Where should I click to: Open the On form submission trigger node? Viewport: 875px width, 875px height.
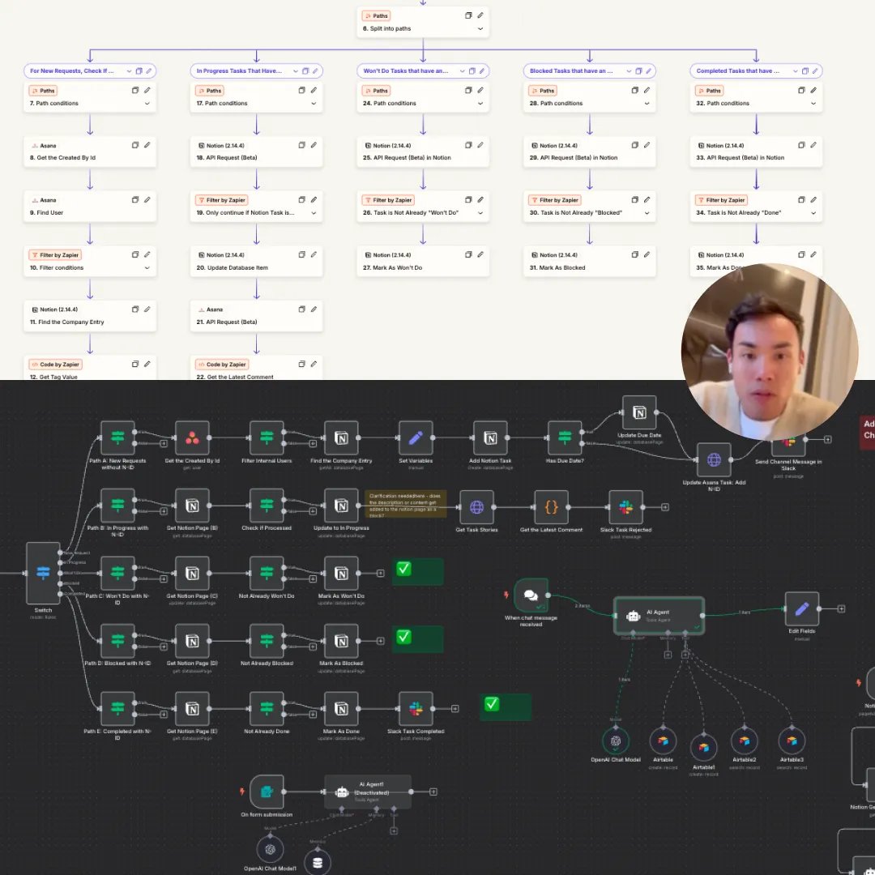coord(267,792)
